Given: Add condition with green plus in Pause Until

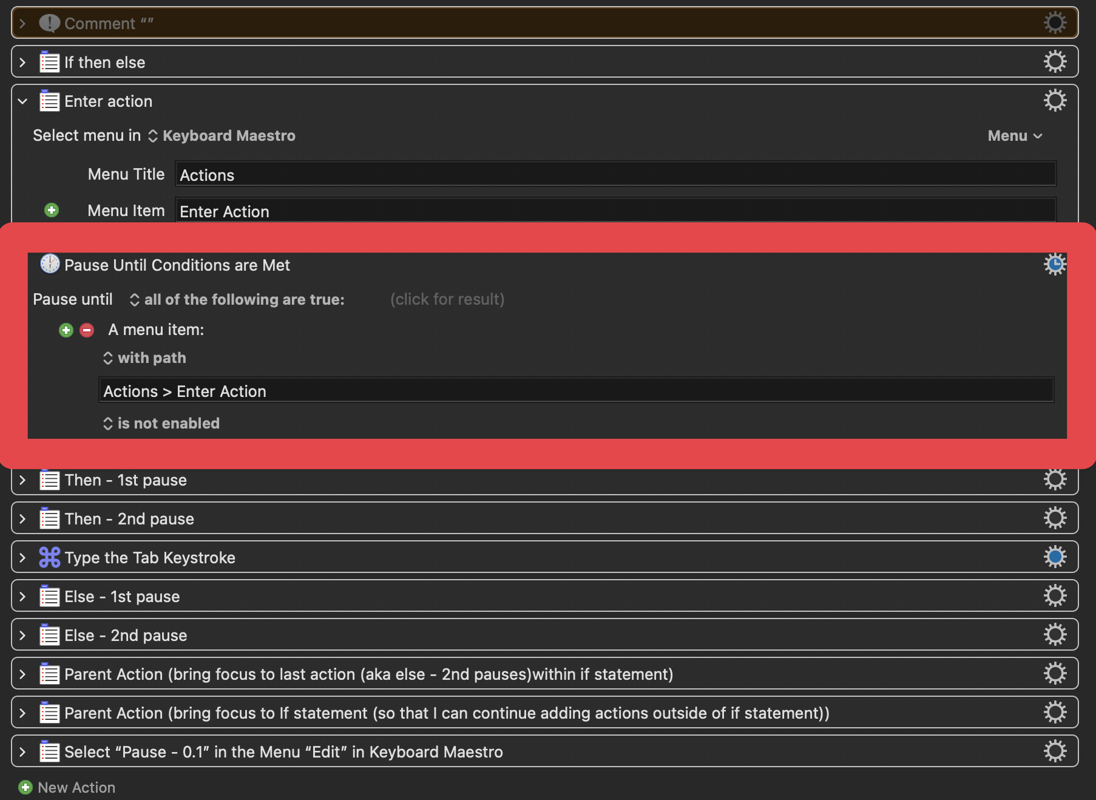Looking at the screenshot, I should [x=66, y=330].
